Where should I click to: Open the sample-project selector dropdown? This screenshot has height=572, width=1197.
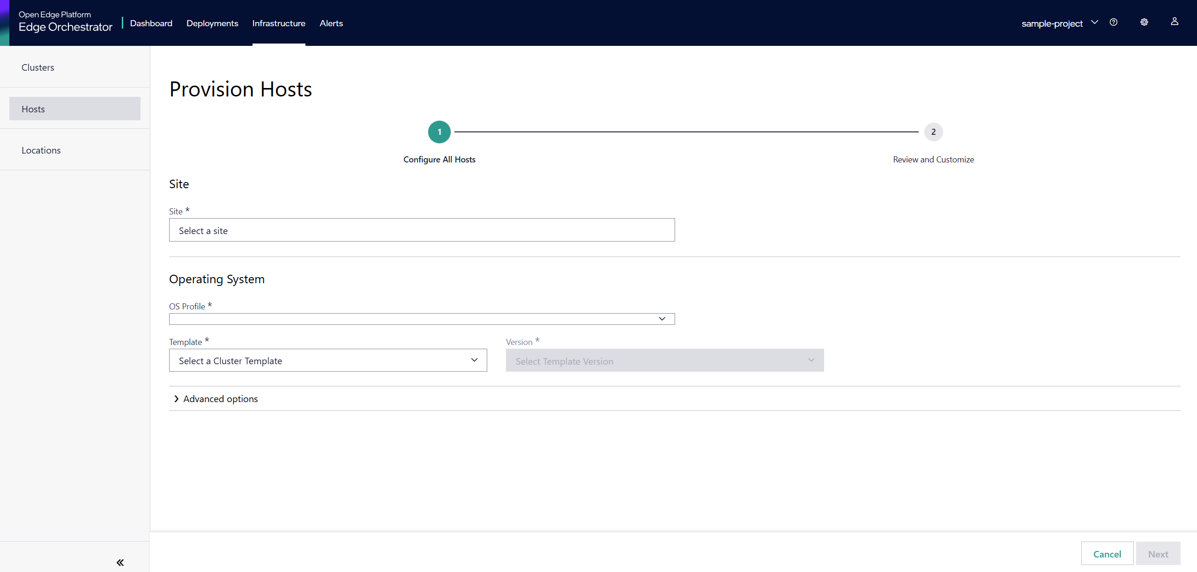pos(1059,23)
